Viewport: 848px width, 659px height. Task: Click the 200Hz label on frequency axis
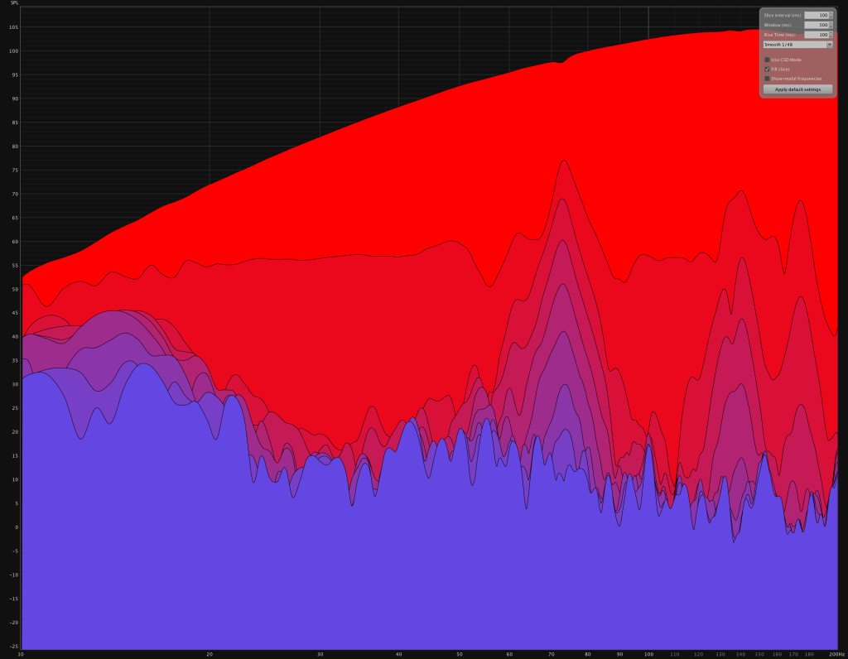coord(836,654)
